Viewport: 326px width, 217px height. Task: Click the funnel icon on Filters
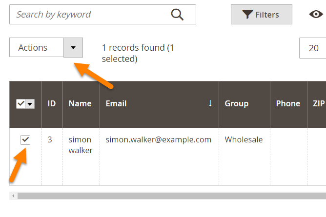coord(248,15)
